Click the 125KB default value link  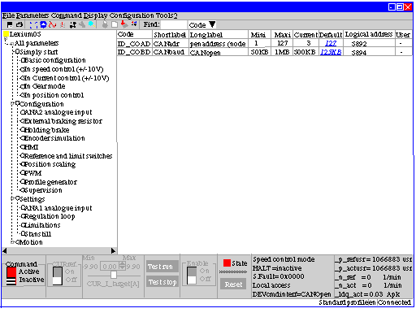(x=331, y=52)
